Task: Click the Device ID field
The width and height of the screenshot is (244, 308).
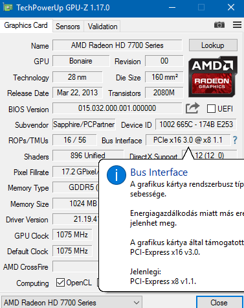Action: (196, 124)
